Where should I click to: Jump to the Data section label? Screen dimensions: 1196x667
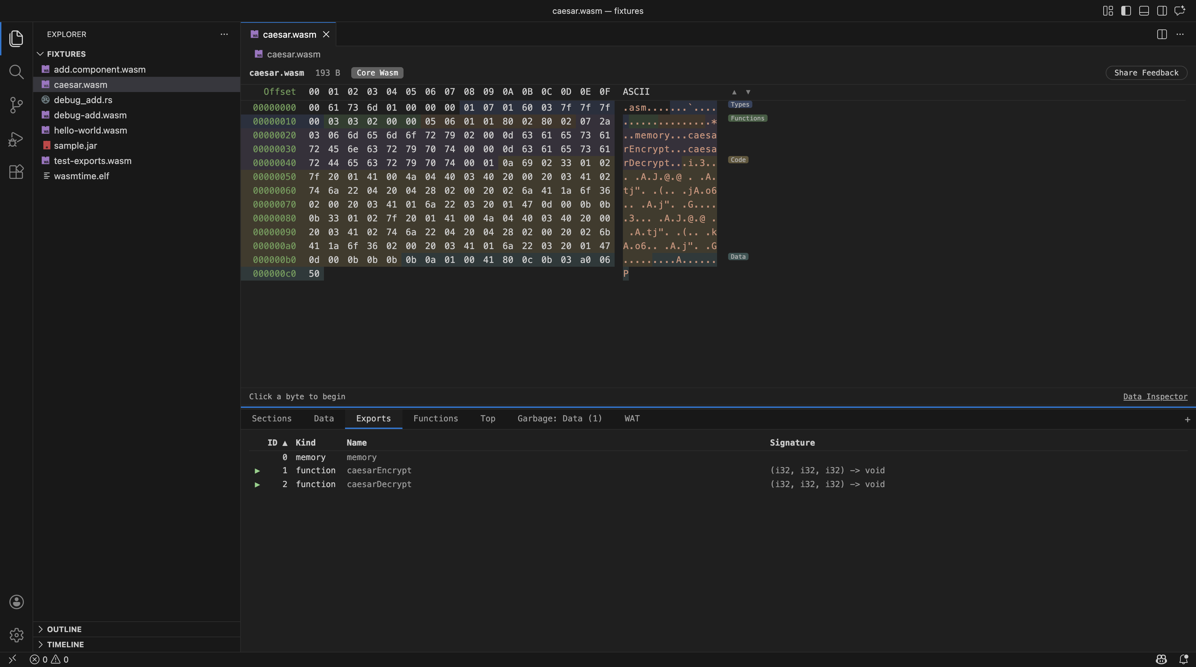pyautogui.click(x=738, y=257)
